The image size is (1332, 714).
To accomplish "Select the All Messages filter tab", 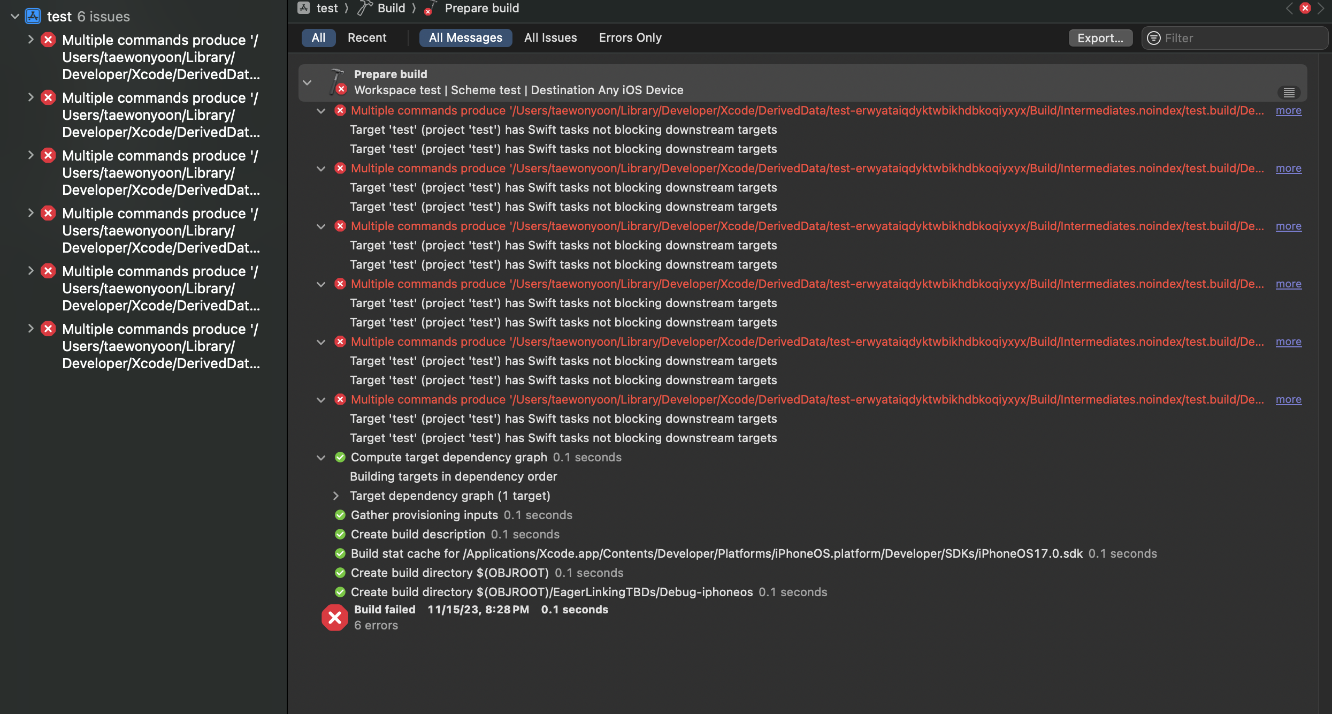I will pyautogui.click(x=465, y=37).
